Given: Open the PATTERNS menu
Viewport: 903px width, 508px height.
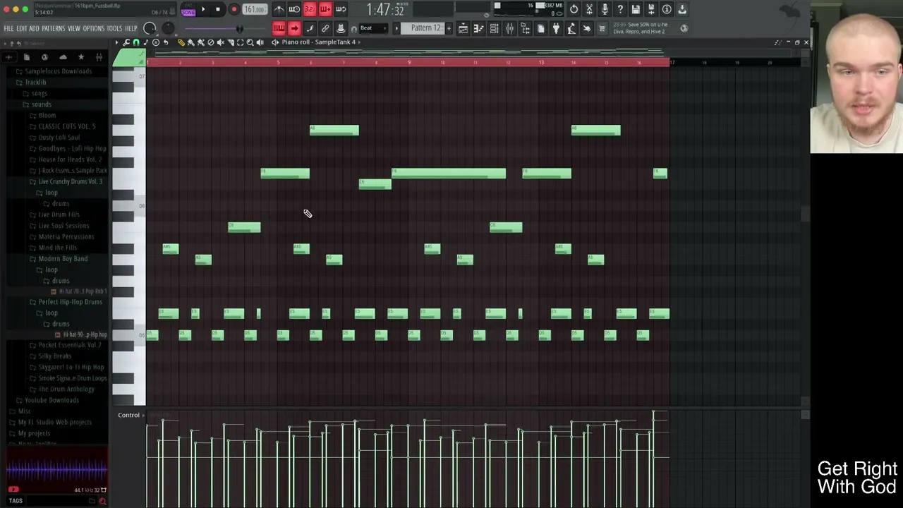Looking at the screenshot, I should [53, 28].
